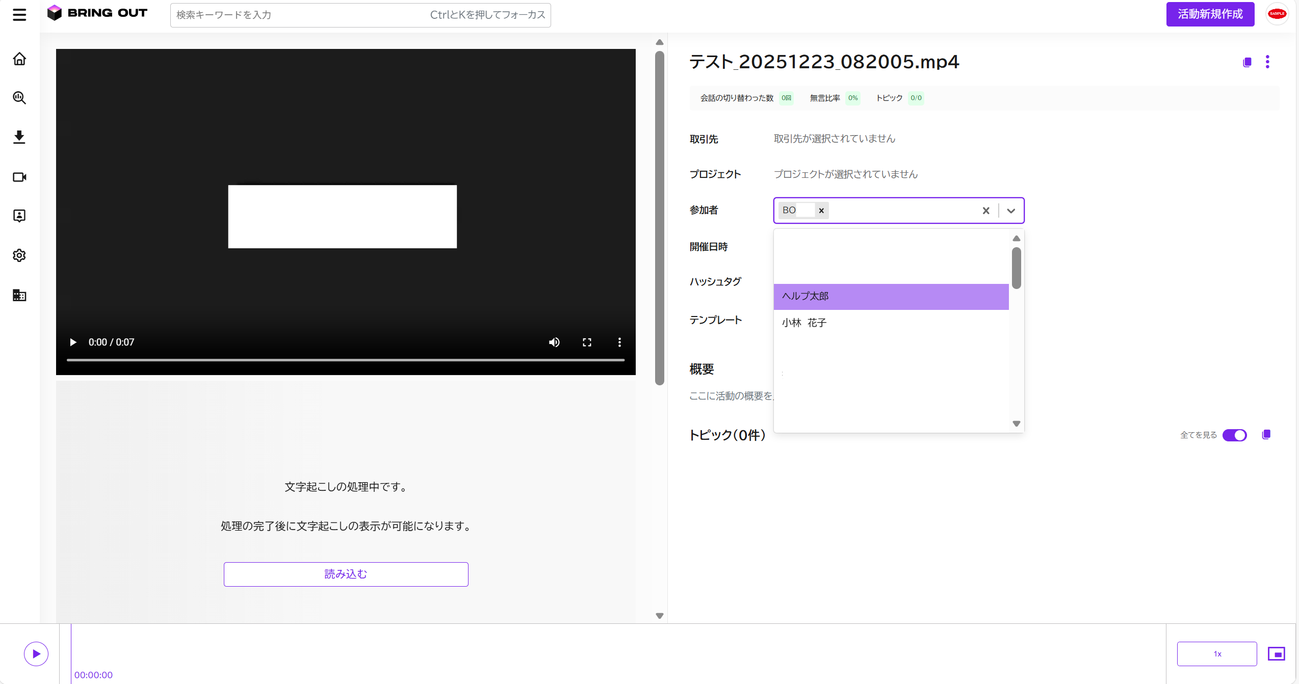Image resolution: width=1299 pixels, height=684 pixels.
Task: Play the video in the player
Action: click(73, 342)
